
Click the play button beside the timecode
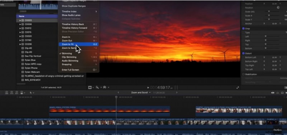(x=148, y=88)
